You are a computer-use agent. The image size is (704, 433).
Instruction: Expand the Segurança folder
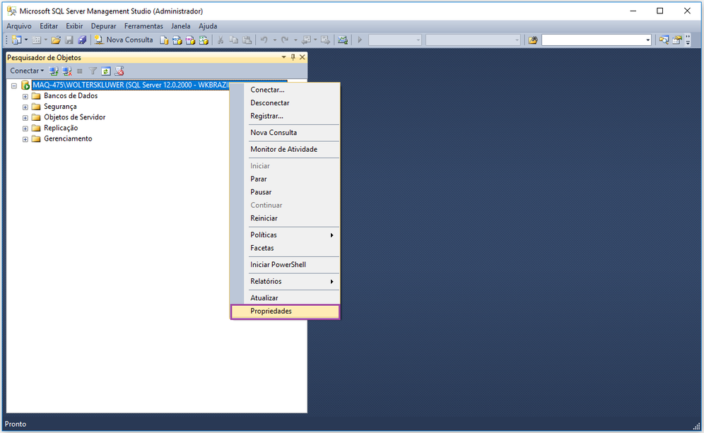tap(25, 107)
